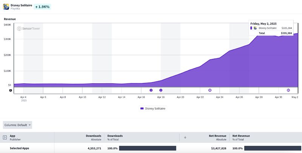Click the Playtika publisher name
The width and height of the screenshot is (302, 153).
click(x=15, y=9)
